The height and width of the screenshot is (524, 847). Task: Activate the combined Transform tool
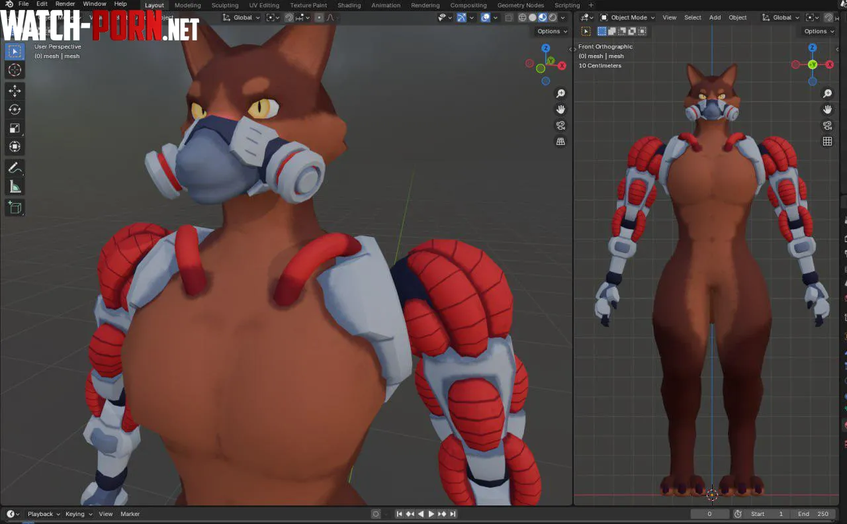[x=15, y=147]
